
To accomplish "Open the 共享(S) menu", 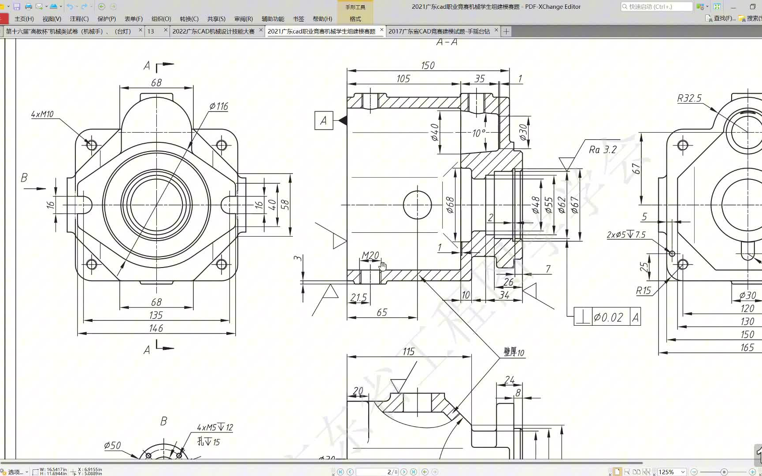I will pos(216,19).
